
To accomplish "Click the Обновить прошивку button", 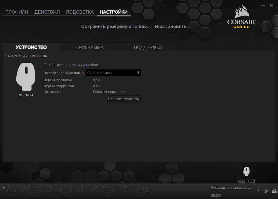I will 124,99.
